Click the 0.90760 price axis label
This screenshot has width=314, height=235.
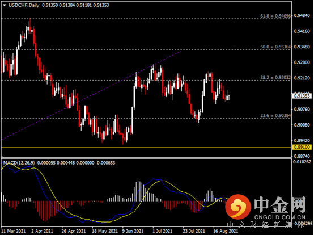pos(302,110)
